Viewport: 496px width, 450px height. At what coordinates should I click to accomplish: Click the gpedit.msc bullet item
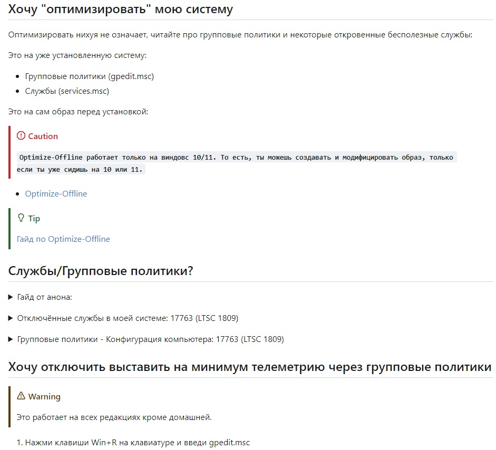[90, 76]
